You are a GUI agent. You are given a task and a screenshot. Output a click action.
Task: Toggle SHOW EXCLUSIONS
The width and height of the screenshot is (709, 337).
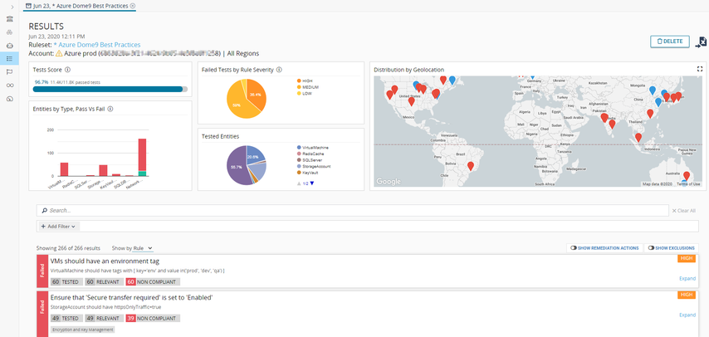click(672, 248)
